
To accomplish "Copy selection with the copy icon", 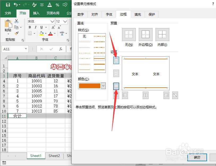I will coord(16,27).
